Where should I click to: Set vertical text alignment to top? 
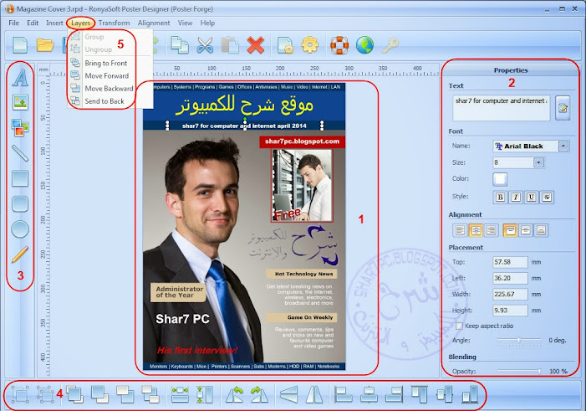coord(510,230)
